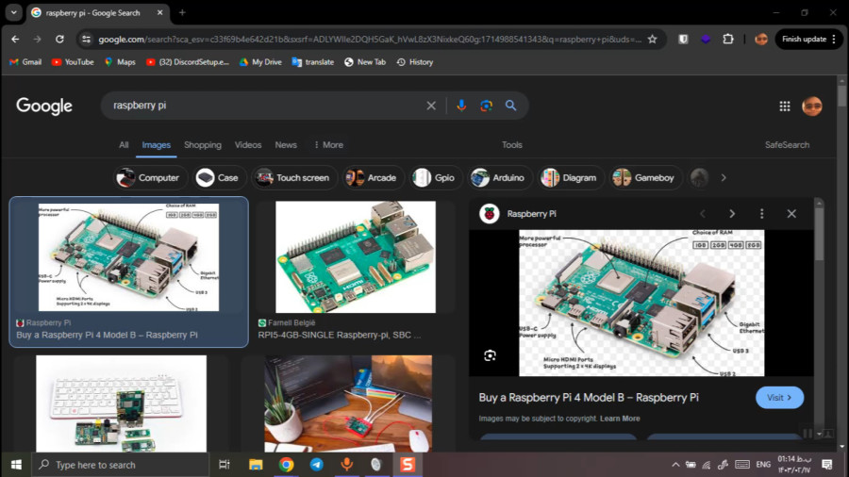The image size is (849, 477).
Task: Filter images by Diagram chip
Action: [571, 177]
